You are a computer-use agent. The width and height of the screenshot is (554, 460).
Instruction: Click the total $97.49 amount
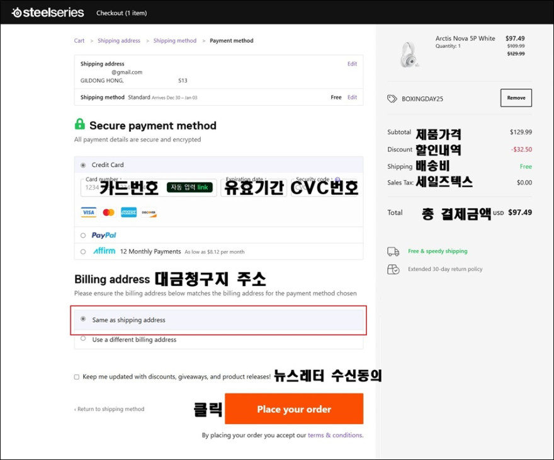[520, 212]
